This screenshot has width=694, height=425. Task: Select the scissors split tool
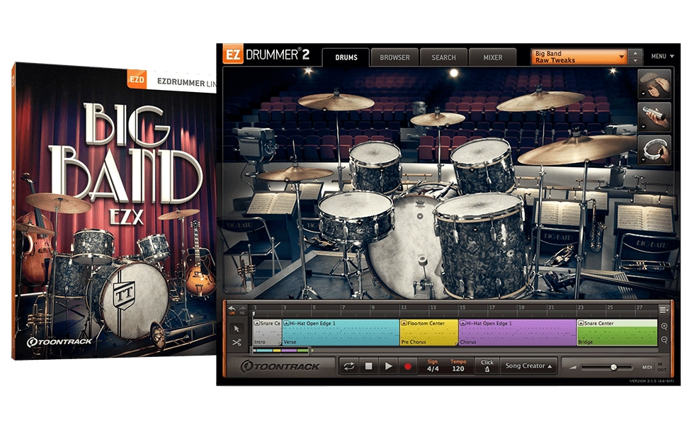click(237, 342)
